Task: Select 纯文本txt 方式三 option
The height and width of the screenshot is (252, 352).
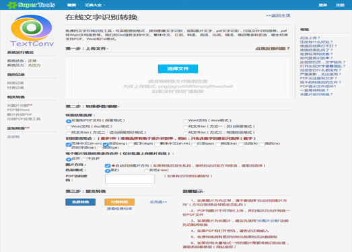Action: (185, 133)
